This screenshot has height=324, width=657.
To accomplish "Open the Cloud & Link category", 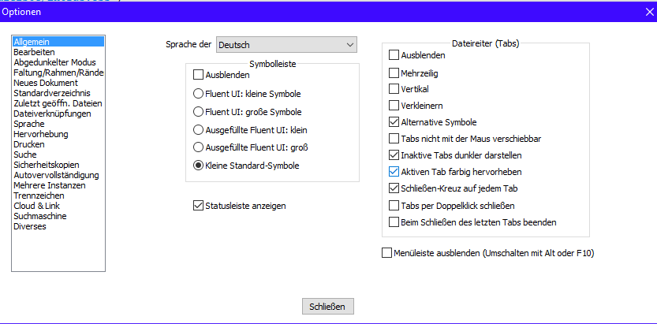I will (39, 206).
